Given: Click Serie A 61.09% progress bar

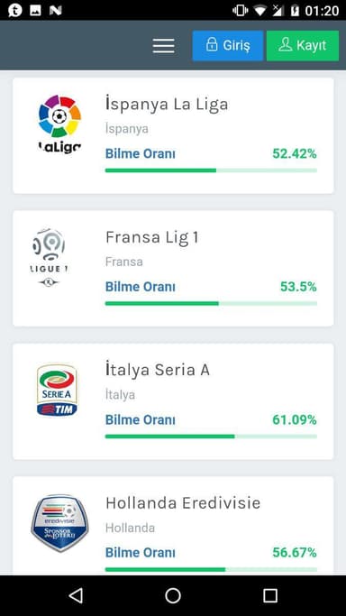Looking at the screenshot, I should coord(211,437).
